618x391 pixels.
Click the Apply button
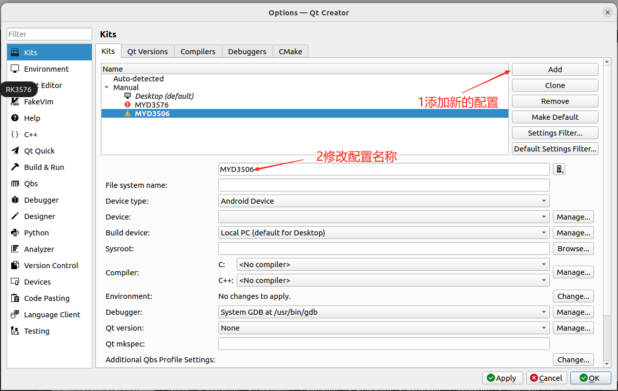click(503, 378)
